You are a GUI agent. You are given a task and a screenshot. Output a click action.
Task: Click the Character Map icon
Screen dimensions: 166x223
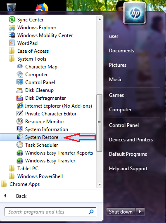click(x=20, y=66)
